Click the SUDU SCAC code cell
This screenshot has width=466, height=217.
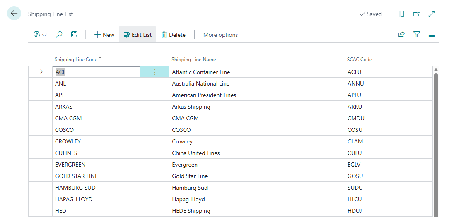(x=389, y=188)
